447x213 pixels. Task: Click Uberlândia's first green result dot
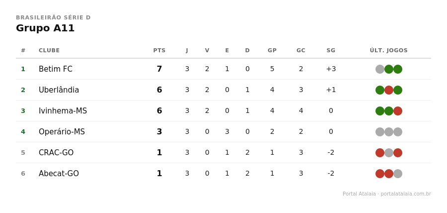point(380,90)
